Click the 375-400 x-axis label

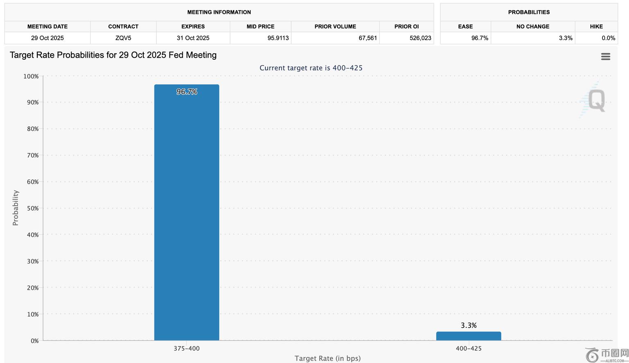(x=187, y=349)
